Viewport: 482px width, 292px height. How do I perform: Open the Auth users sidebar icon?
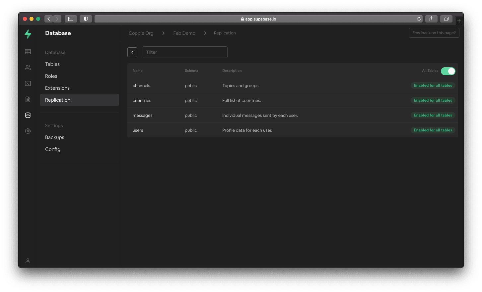pos(28,68)
